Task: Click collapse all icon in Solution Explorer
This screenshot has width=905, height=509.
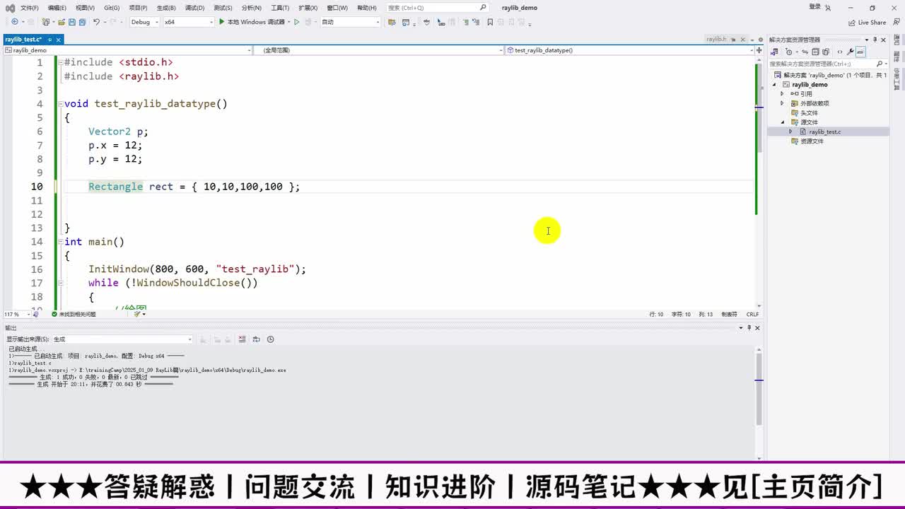Action: click(815, 52)
